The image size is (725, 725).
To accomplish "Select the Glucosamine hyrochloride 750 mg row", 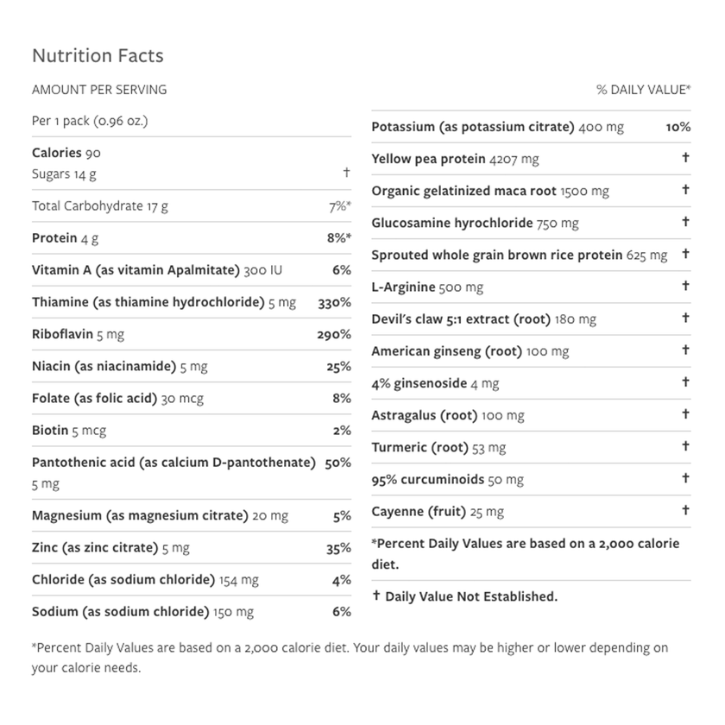I will tap(475, 223).
